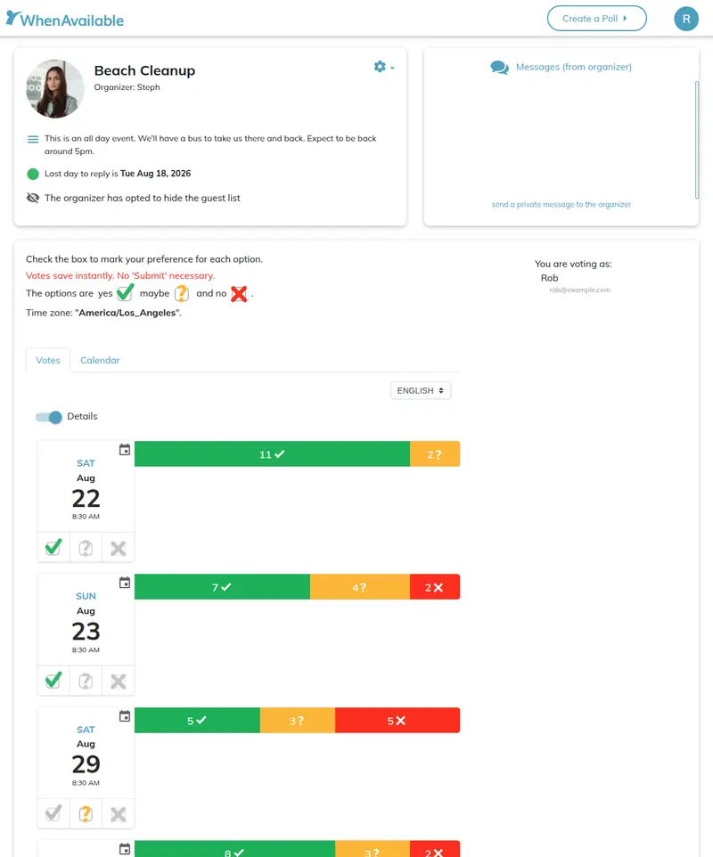Vote maybe for Sun Aug 23
713x857 pixels.
click(x=86, y=681)
